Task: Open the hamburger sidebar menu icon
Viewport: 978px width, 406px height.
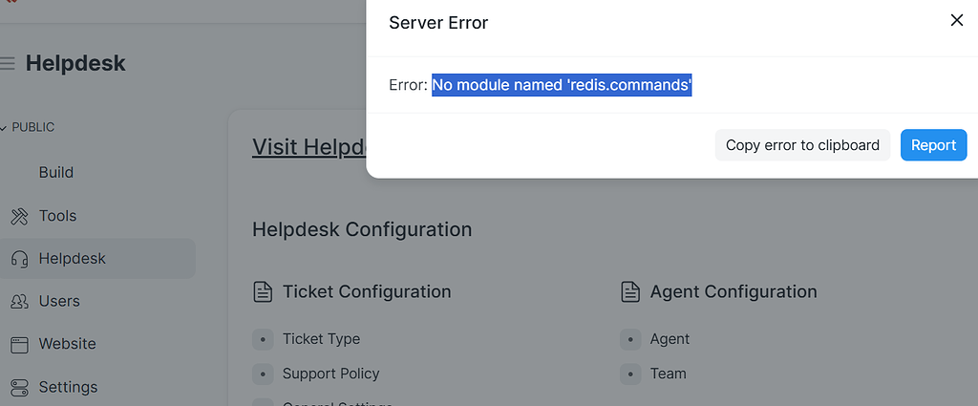Action: coord(7,64)
